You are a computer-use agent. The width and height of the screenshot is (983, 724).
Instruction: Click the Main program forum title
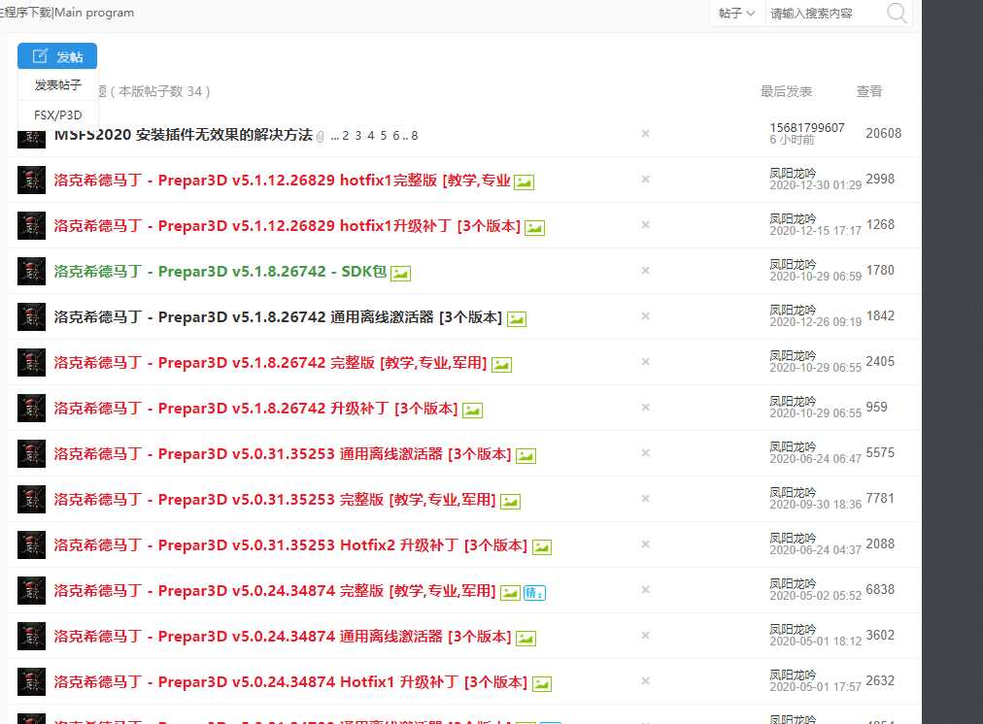94,13
